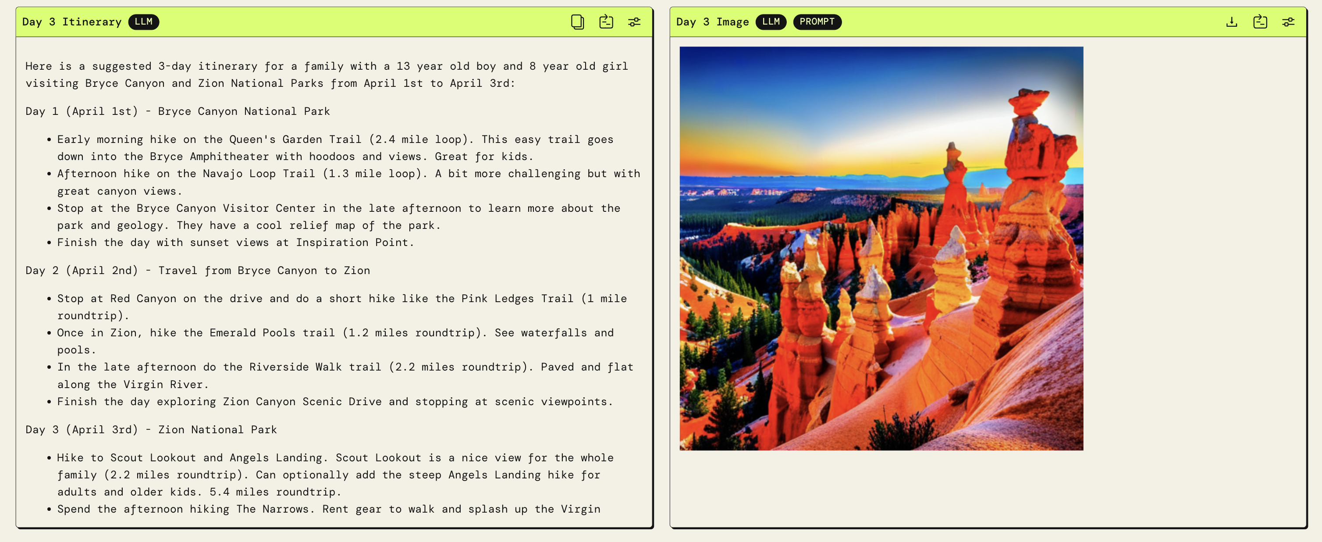Click the Day 3 Itinerary panel title
1322x542 pixels.
coord(72,21)
